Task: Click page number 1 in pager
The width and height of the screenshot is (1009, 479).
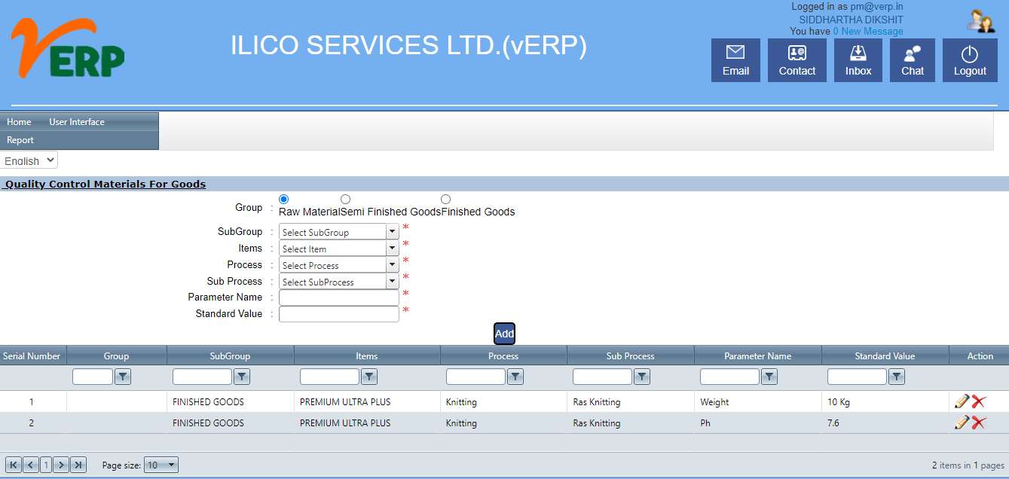Action: pos(46,465)
